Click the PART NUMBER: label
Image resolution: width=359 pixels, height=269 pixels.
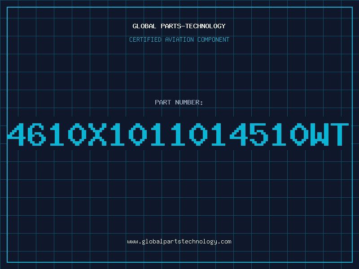179,102
